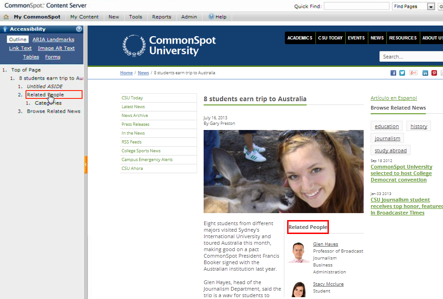Switch to Link Text view
The height and width of the screenshot is (299, 443).
[x=20, y=48]
